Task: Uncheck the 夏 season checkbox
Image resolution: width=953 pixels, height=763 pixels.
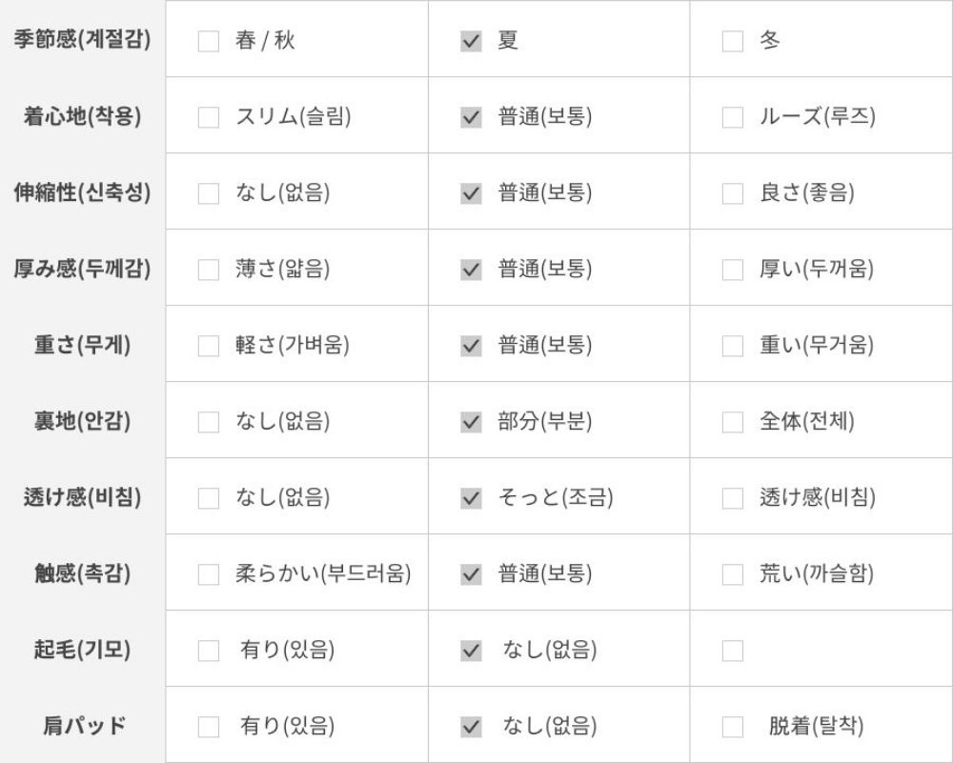Action: 471,42
